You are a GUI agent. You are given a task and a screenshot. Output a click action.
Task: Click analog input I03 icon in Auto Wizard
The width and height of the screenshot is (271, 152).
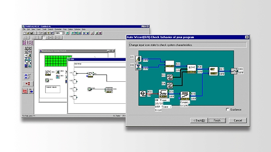(170, 77)
